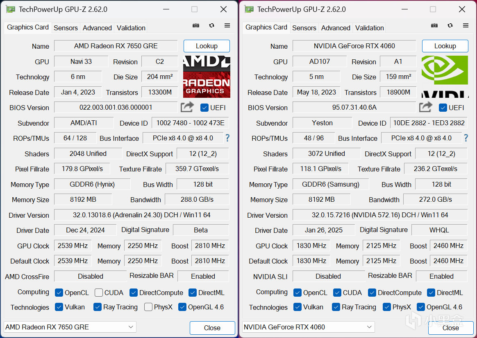Click Device ID 10DE 2882 - 1ED3 2882

point(429,123)
